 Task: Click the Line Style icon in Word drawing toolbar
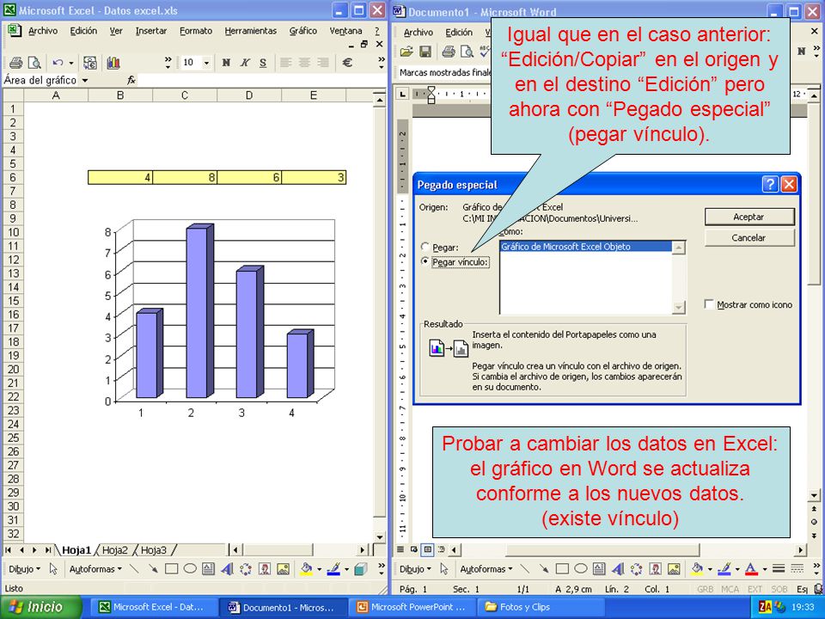pyautogui.click(x=779, y=569)
